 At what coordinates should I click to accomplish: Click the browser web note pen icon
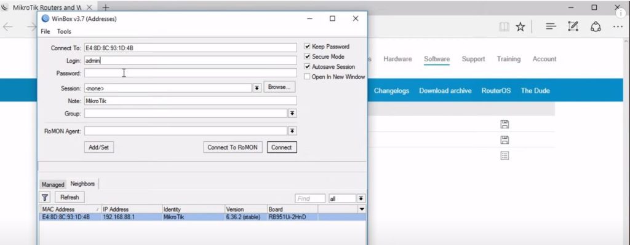[573, 26]
